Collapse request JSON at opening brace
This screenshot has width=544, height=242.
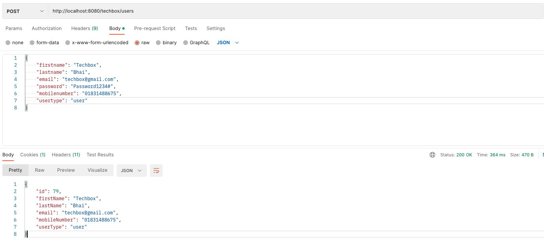[26, 58]
